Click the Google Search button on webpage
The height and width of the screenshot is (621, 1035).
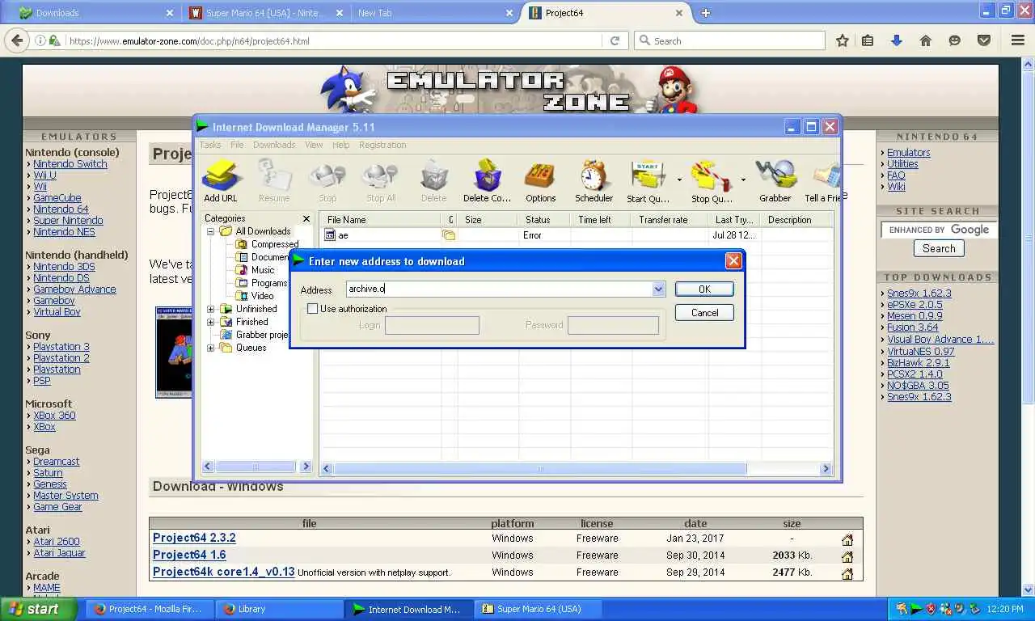[939, 249]
